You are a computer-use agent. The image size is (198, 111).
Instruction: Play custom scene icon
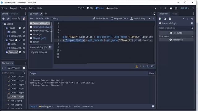(x=176, y=8)
